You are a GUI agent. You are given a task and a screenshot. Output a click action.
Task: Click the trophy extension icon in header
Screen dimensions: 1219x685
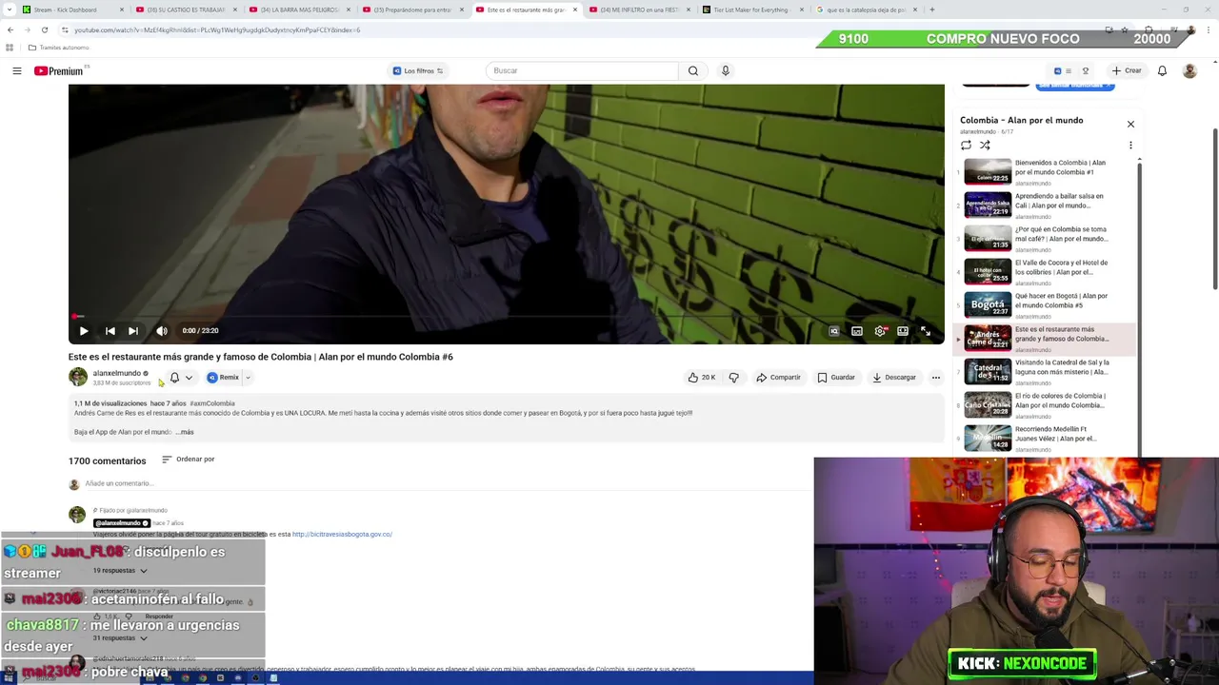(1085, 70)
